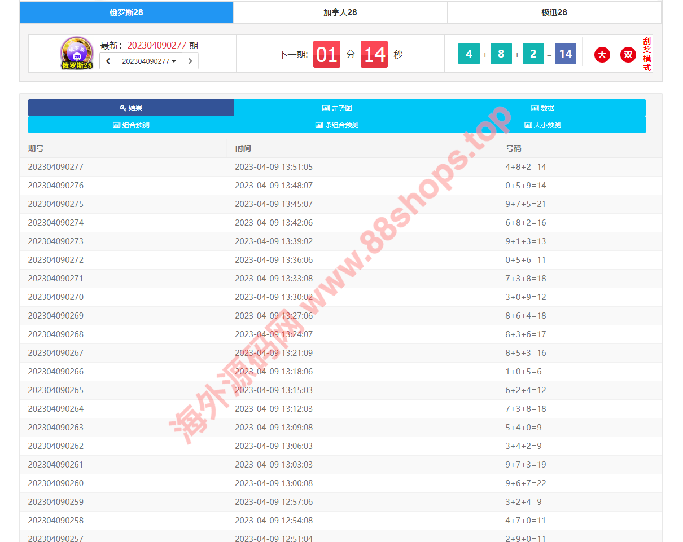The width and height of the screenshot is (683, 542).
Task: Go to next period with right chevron
Action: click(x=190, y=61)
